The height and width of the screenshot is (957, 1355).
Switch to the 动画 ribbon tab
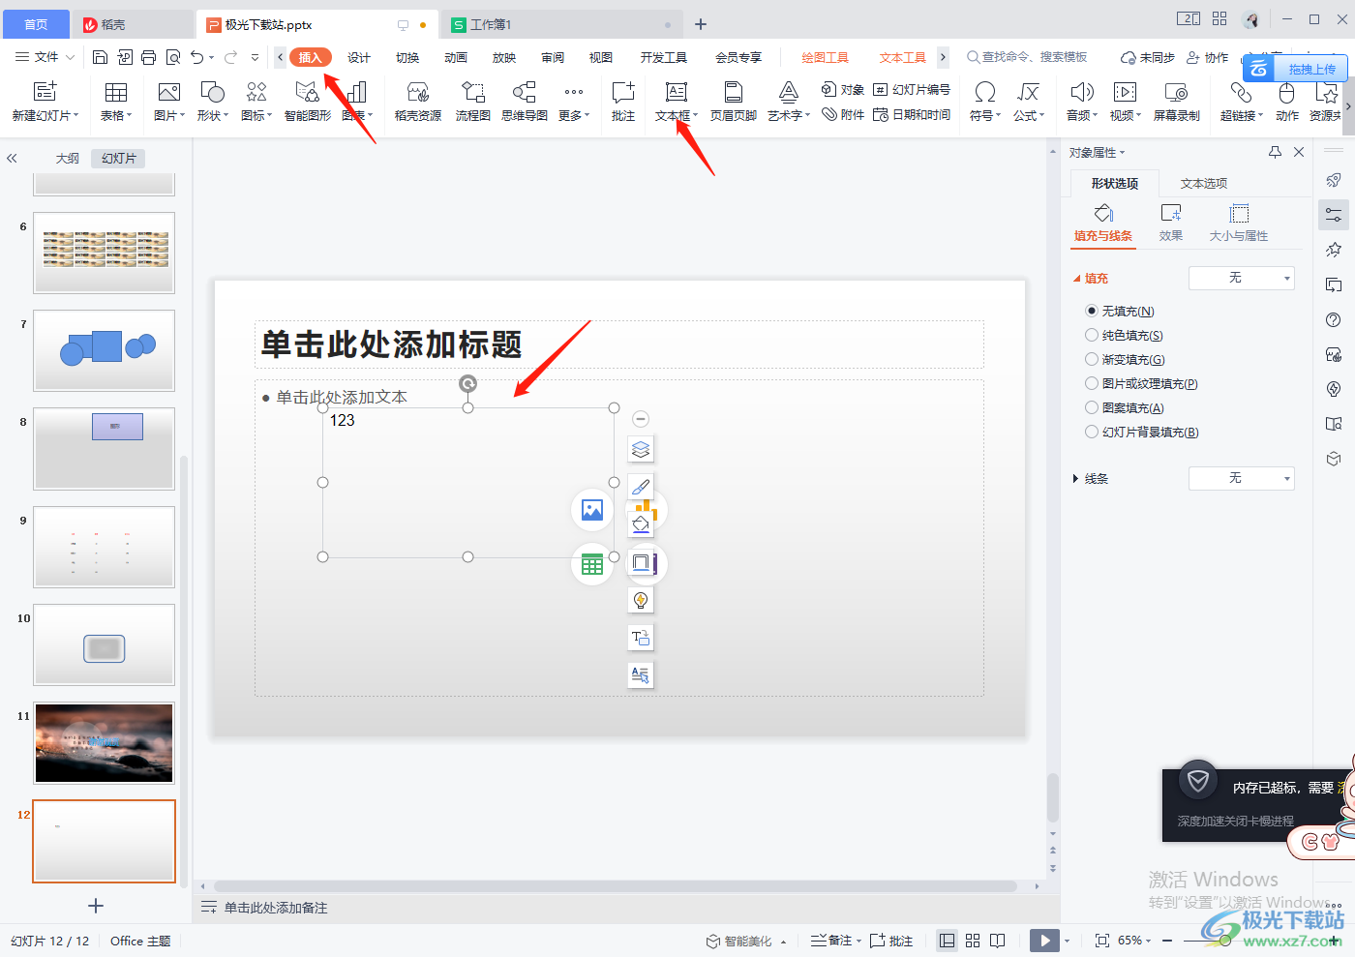pos(456,57)
